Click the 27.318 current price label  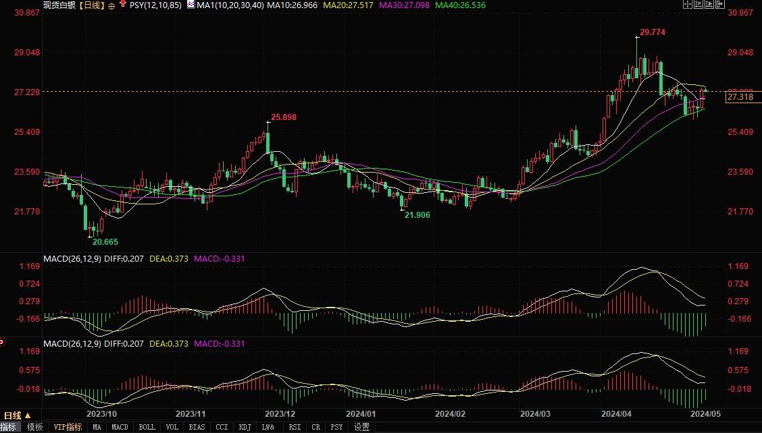pos(740,97)
